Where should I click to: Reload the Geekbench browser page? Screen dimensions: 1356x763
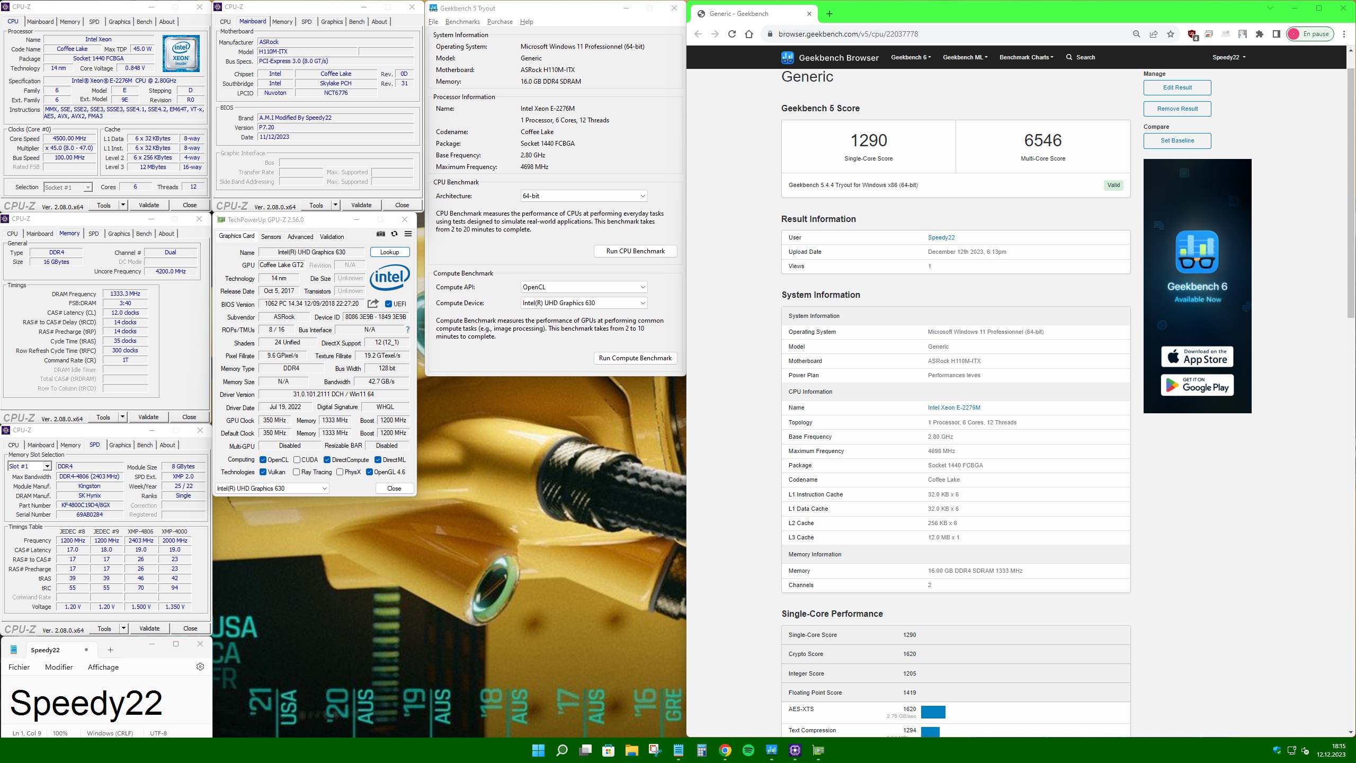coord(731,34)
